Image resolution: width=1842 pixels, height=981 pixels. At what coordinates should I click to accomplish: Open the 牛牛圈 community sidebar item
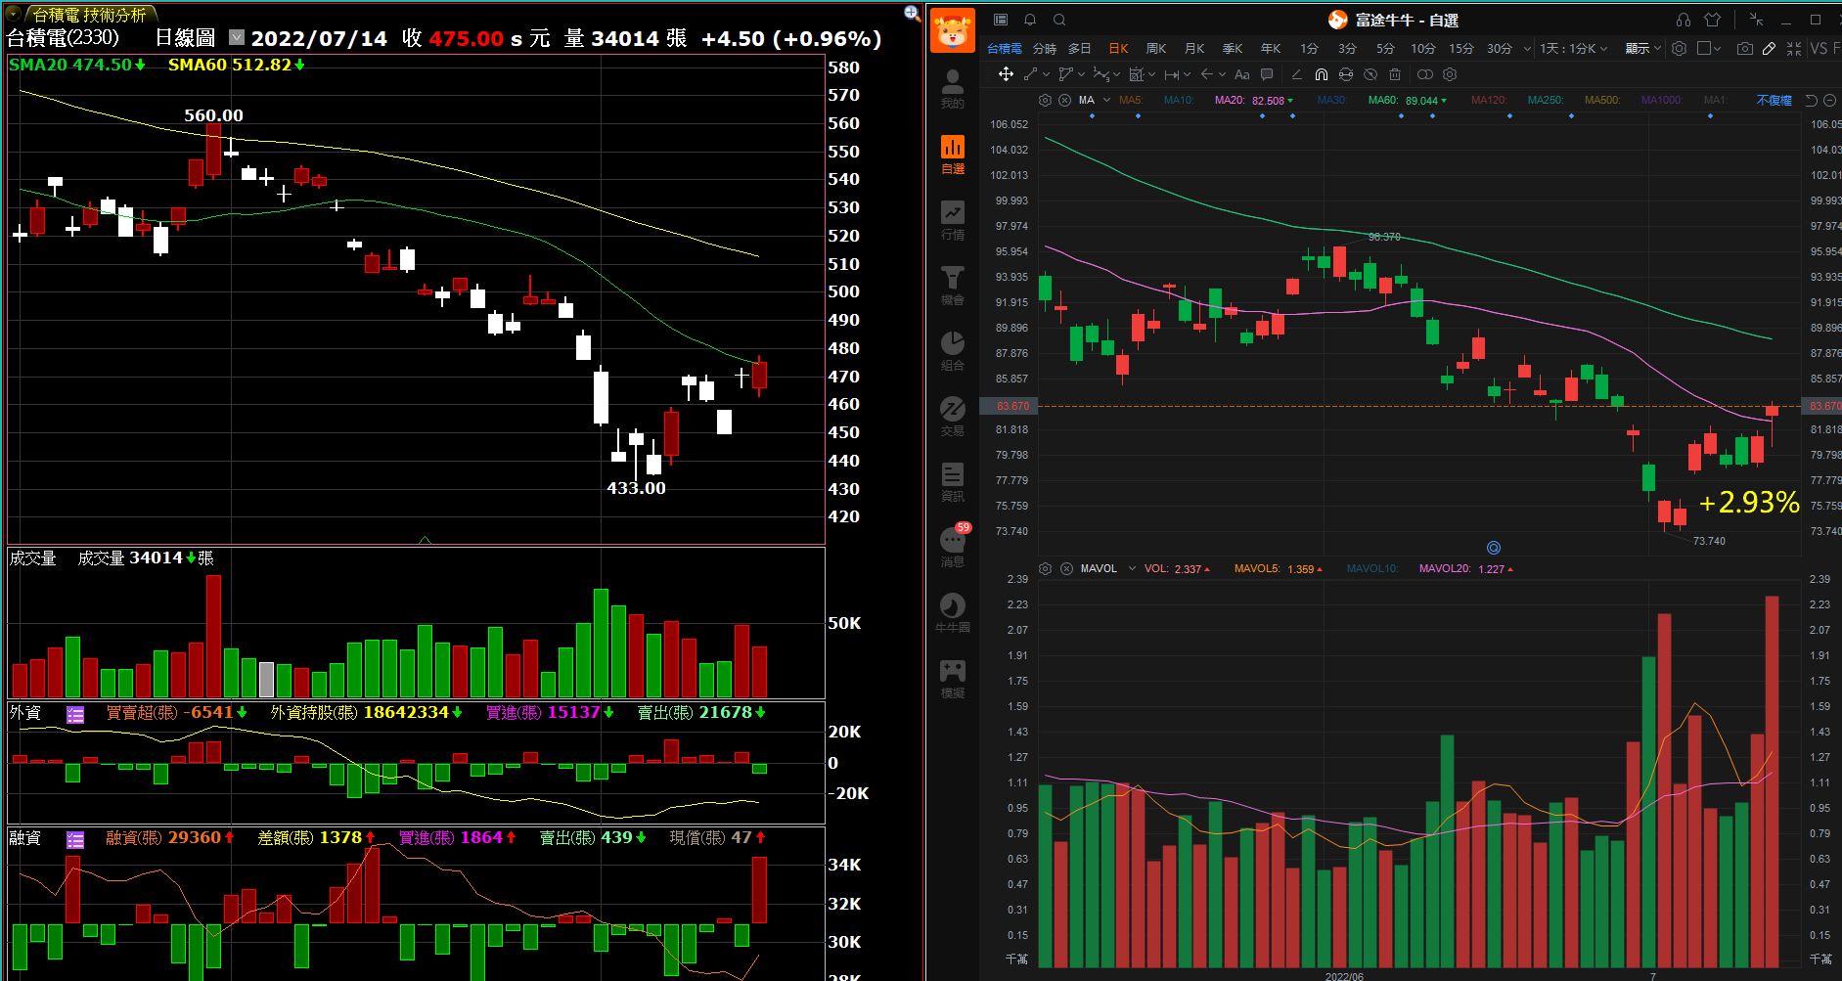coord(953,613)
